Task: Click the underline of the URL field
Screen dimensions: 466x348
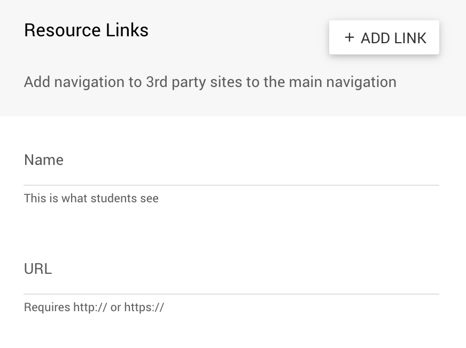Action: (231, 294)
